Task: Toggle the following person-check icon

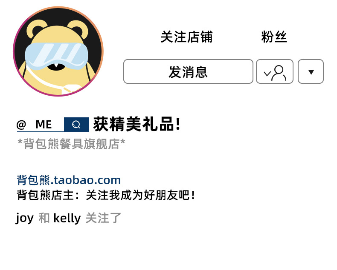Action: [x=275, y=71]
